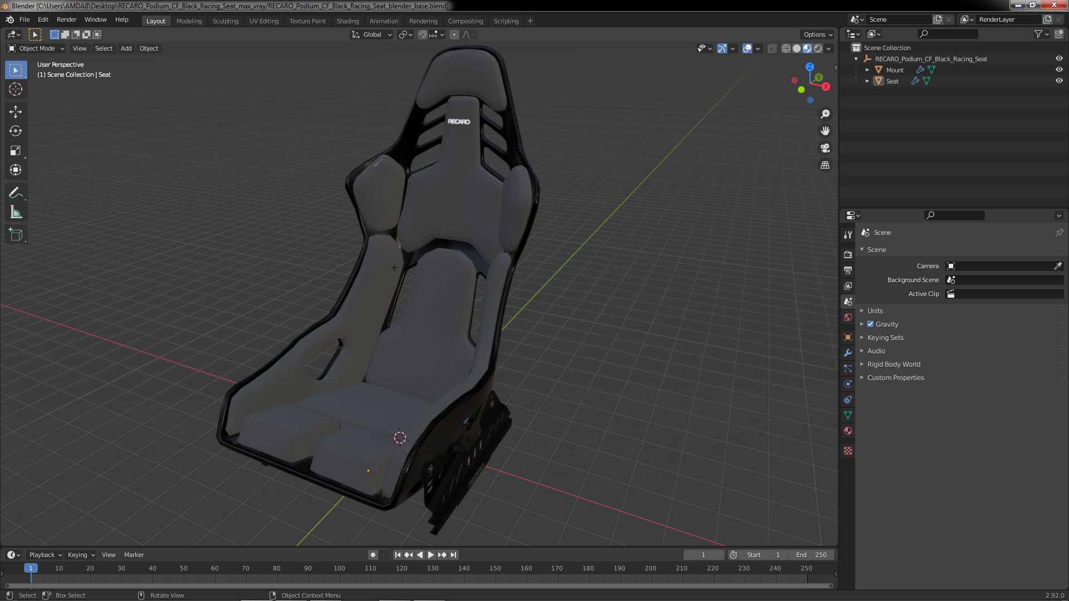The width and height of the screenshot is (1069, 601).
Task: Open the Object properties tab
Action: (848, 337)
